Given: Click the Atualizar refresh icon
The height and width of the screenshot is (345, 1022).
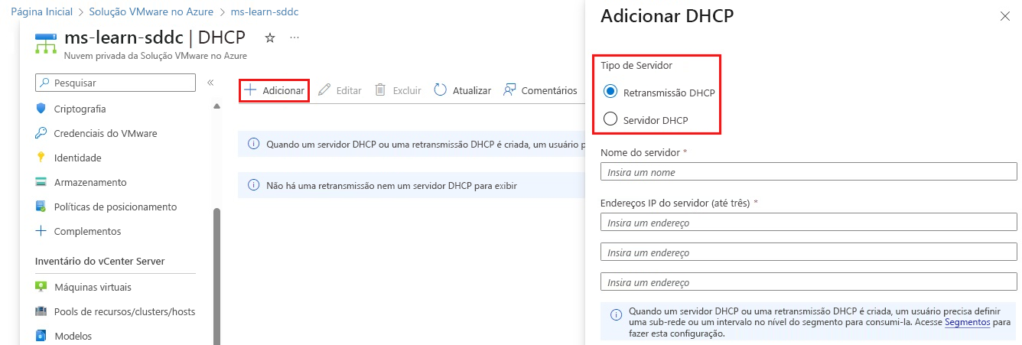Looking at the screenshot, I should tap(440, 90).
